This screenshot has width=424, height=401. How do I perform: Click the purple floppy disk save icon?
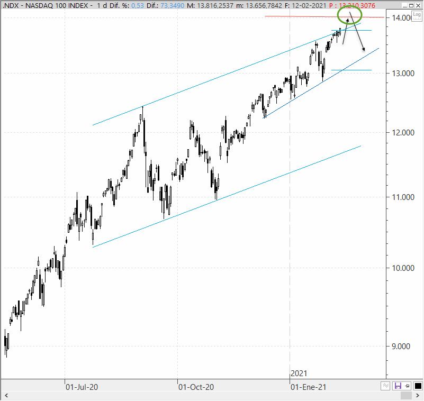[x=398, y=386]
